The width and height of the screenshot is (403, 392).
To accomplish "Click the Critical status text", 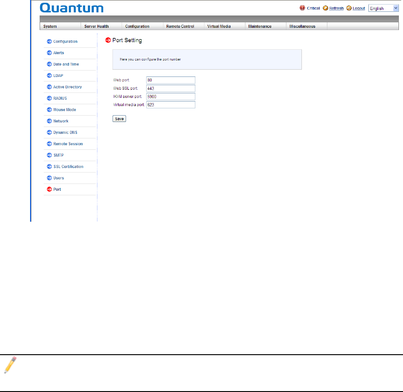I will click(313, 8).
